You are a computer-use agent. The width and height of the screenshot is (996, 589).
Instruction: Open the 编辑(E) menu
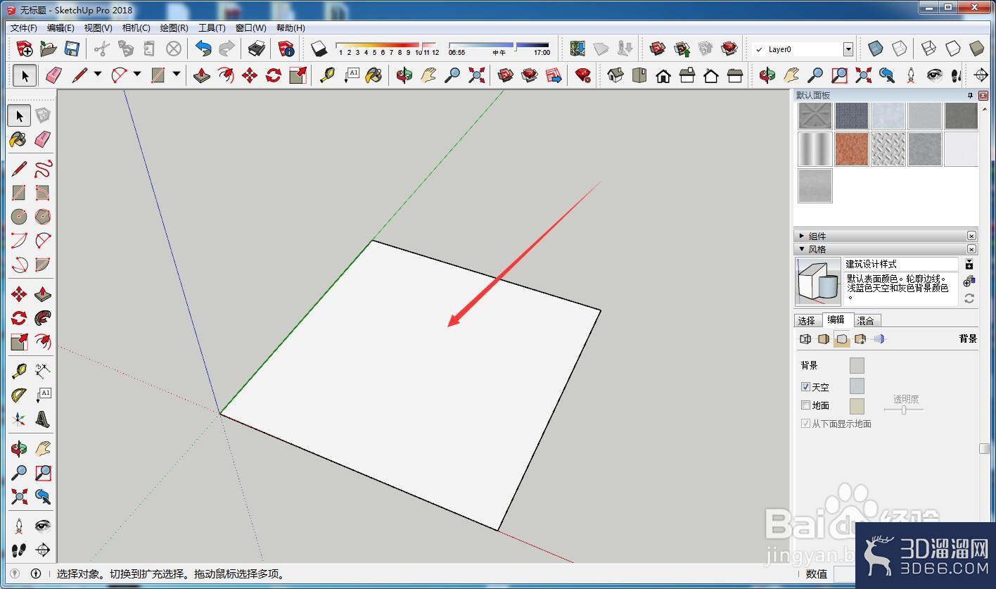click(60, 28)
